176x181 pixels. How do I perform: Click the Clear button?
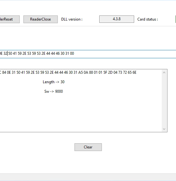[x=88, y=147]
